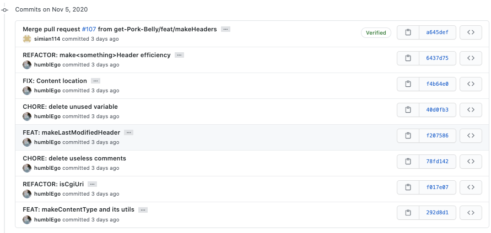Image resolution: width=491 pixels, height=233 pixels.
Task: Browse repository at commit f017e07
Action: [x=471, y=187]
